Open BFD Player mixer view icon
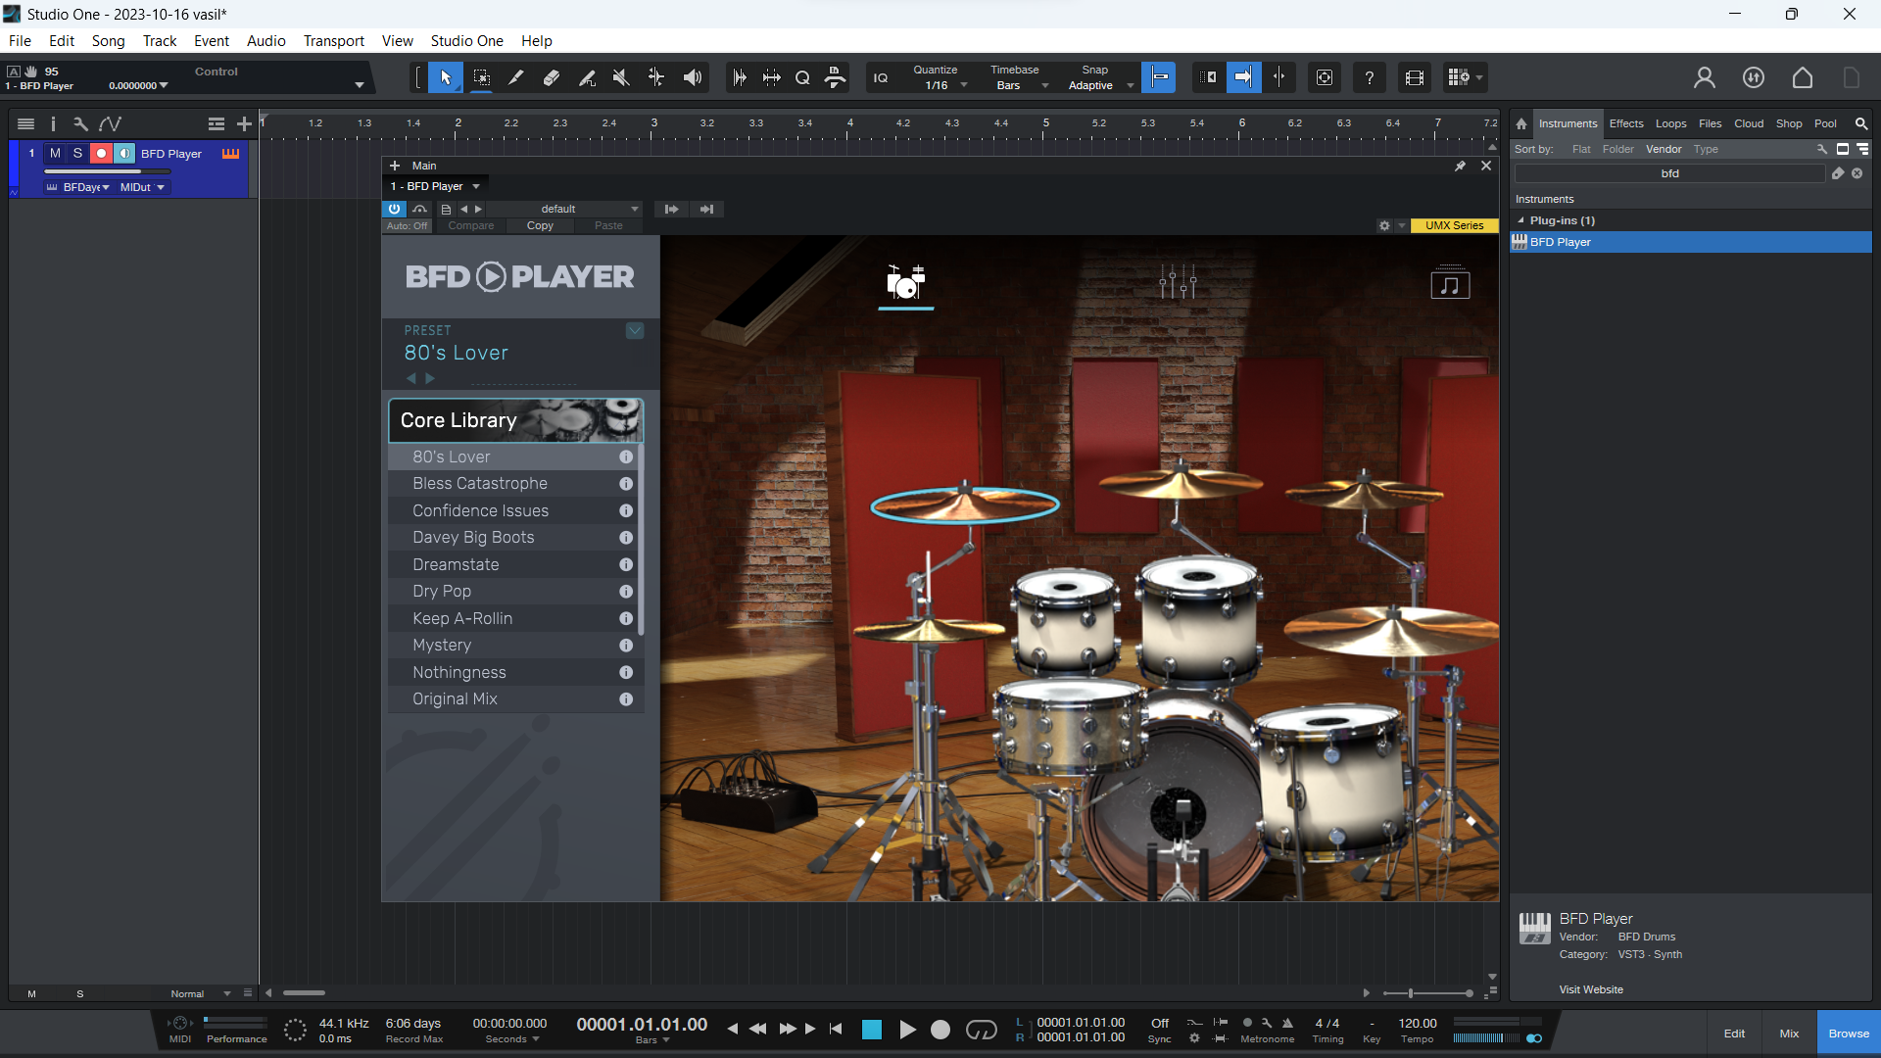The height and width of the screenshot is (1058, 1881). [x=1178, y=282]
